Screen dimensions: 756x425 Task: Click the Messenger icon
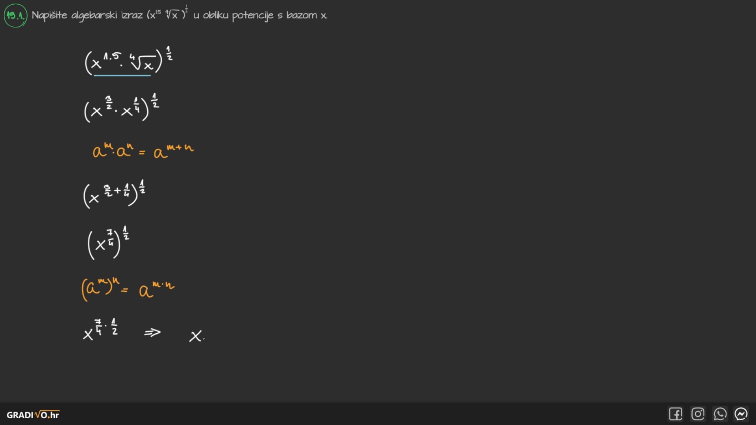(741, 414)
